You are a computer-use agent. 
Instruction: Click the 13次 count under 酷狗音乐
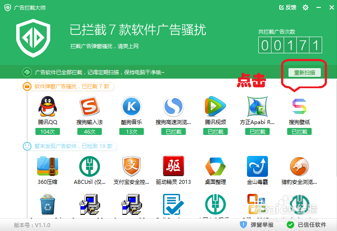coord(132,131)
